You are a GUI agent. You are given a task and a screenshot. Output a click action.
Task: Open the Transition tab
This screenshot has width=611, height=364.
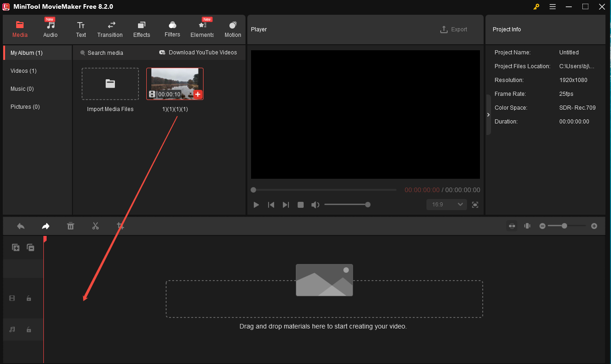tap(110, 29)
